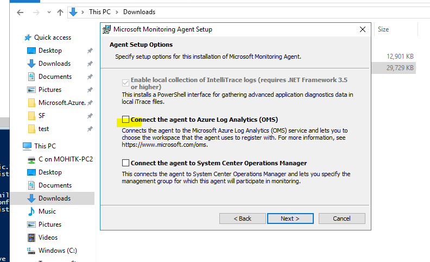Close the Microsoft Monitoring Agent Setup dialog
The height and width of the screenshot is (262, 430).
(363, 29)
